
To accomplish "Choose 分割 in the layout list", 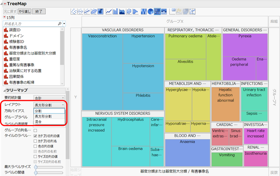I will [x=49, y=111].
